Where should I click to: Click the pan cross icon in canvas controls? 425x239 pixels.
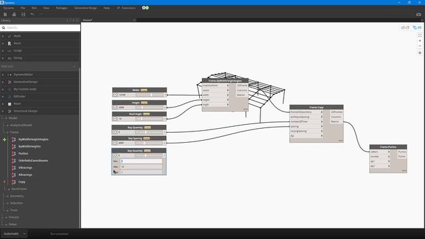click(420, 53)
